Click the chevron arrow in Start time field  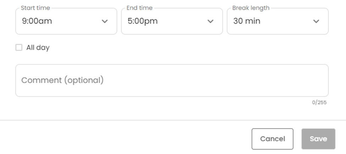pyautogui.click(x=105, y=21)
